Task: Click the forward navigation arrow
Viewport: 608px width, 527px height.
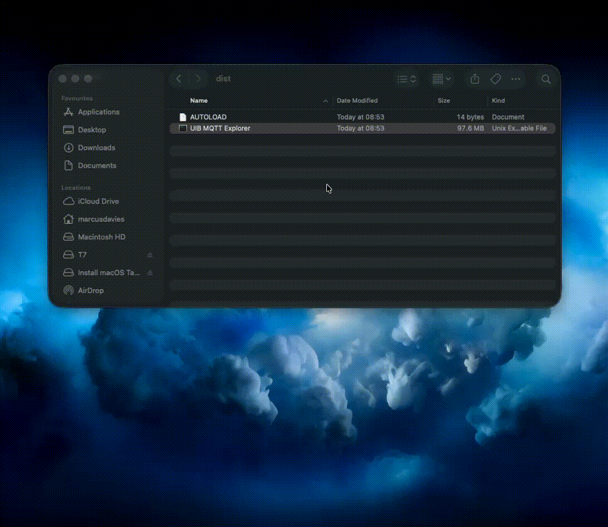Action: (x=198, y=79)
